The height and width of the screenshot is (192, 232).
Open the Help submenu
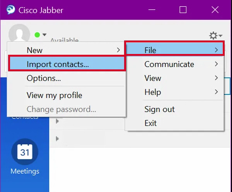[174, 92]
